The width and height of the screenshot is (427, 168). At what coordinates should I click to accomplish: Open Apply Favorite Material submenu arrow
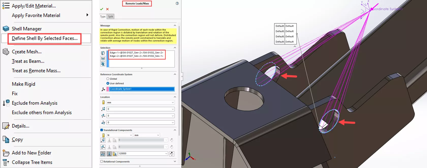point(87,15)
